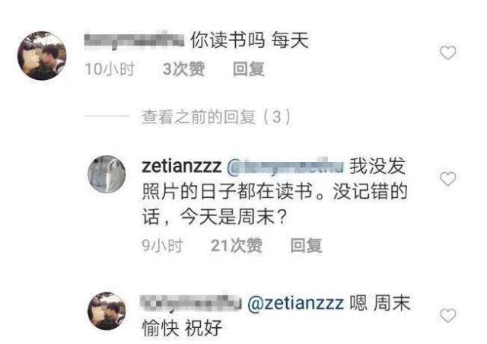Open the blurred username on first comment
This screenshot has width=487, height=344.
tap(134, 40)
